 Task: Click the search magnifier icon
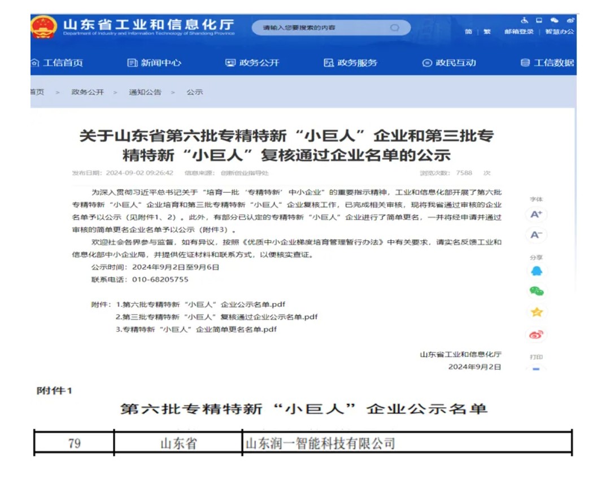394,28
